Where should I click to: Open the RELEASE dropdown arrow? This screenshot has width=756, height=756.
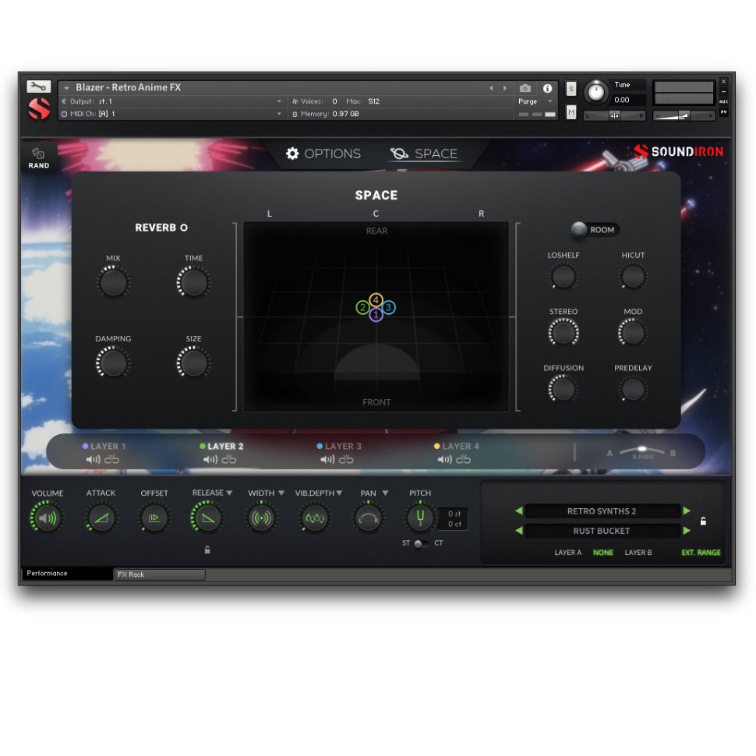229,493
